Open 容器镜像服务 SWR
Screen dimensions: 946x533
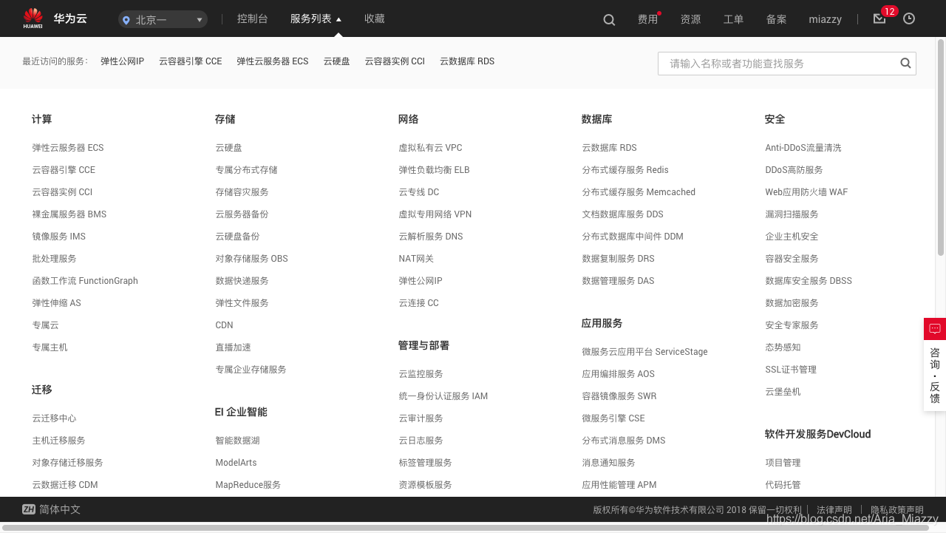(619, 396)
